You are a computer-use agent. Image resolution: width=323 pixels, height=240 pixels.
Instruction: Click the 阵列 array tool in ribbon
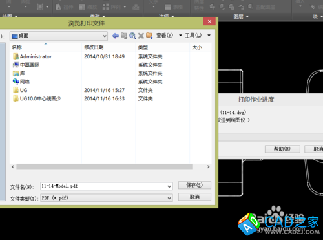tap(112, 7)
